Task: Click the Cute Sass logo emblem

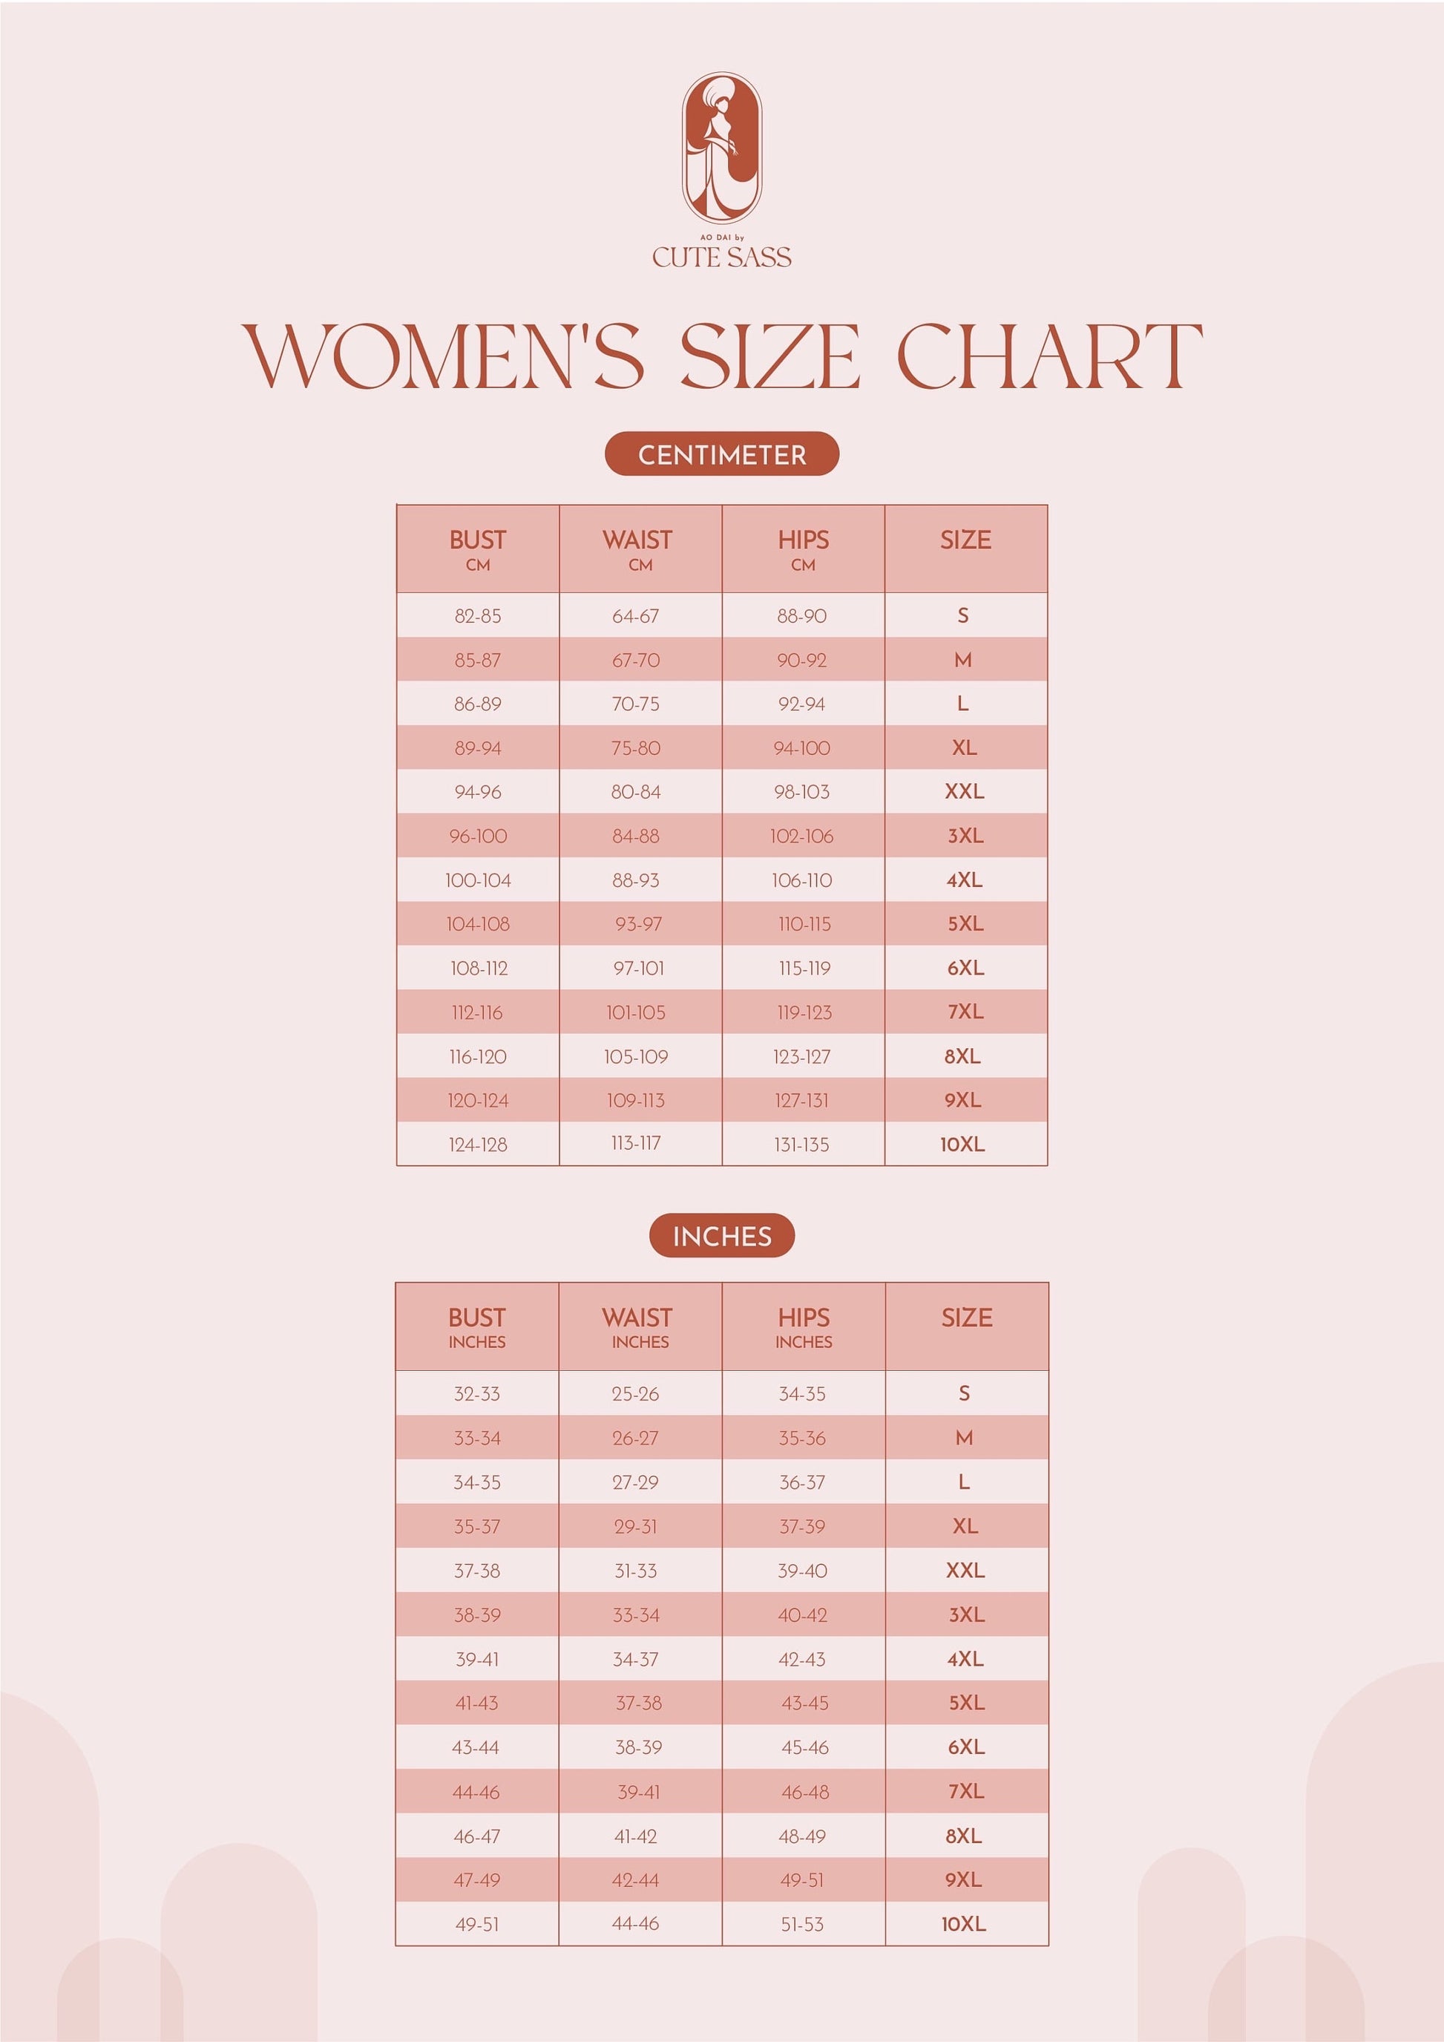Action: point(721,147)
